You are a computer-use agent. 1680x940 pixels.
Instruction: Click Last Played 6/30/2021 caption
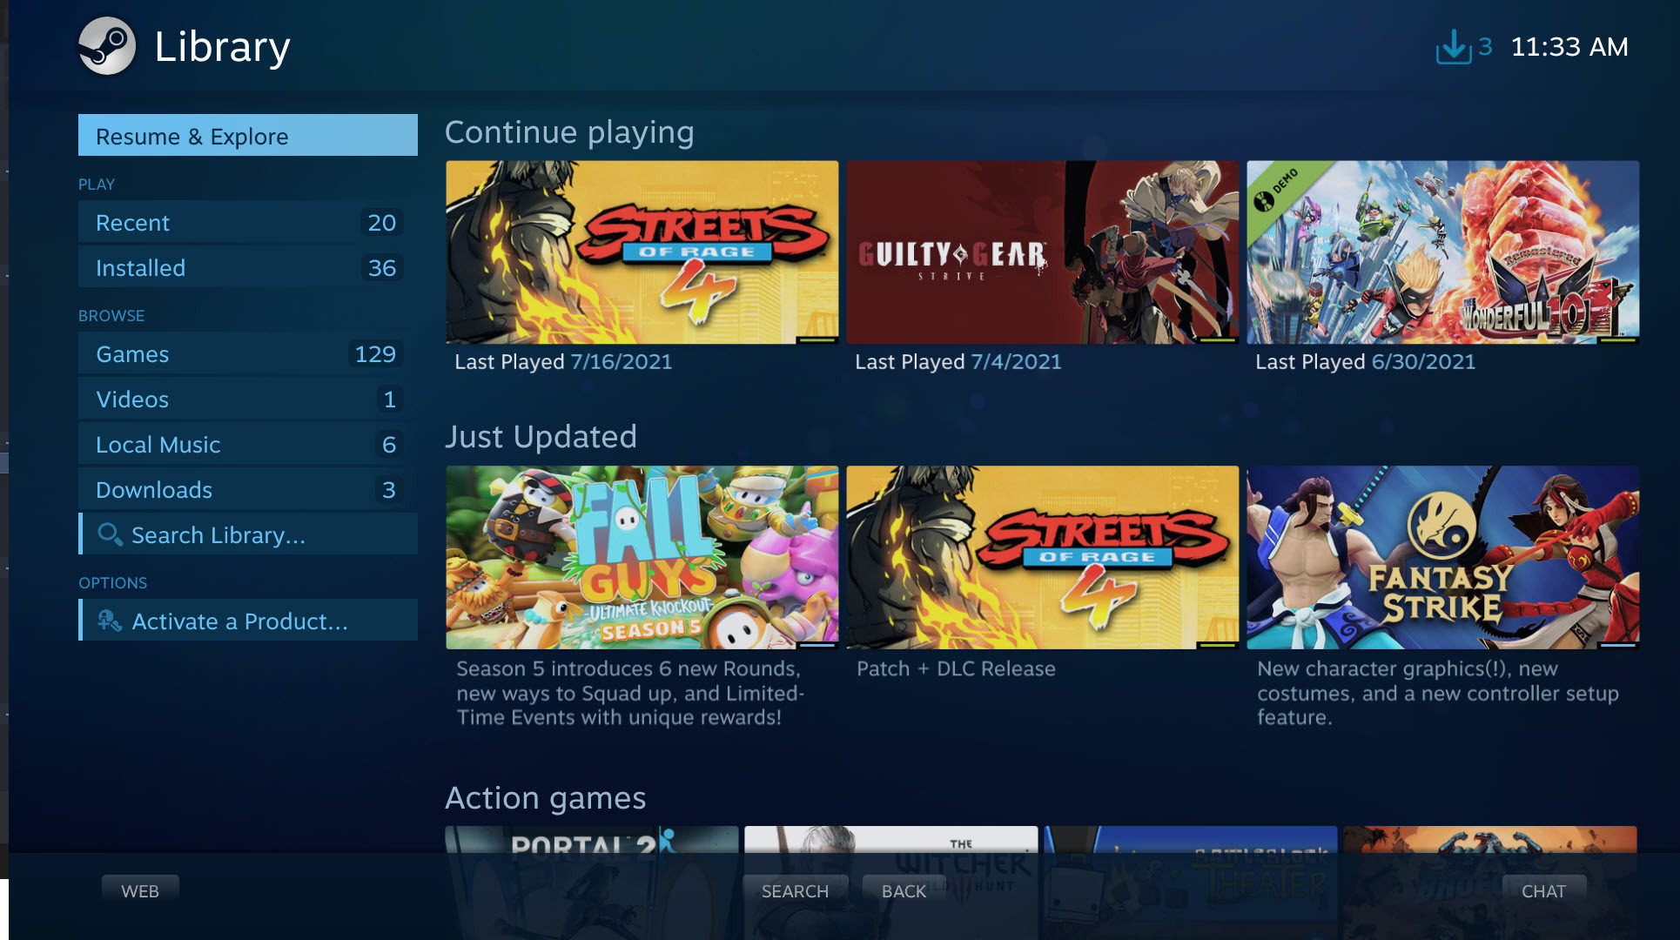(1365, 361)
